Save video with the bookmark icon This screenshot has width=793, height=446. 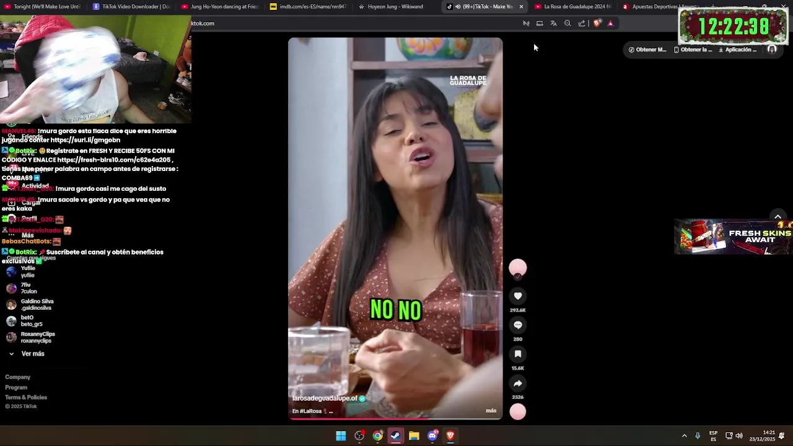(518, 354)
